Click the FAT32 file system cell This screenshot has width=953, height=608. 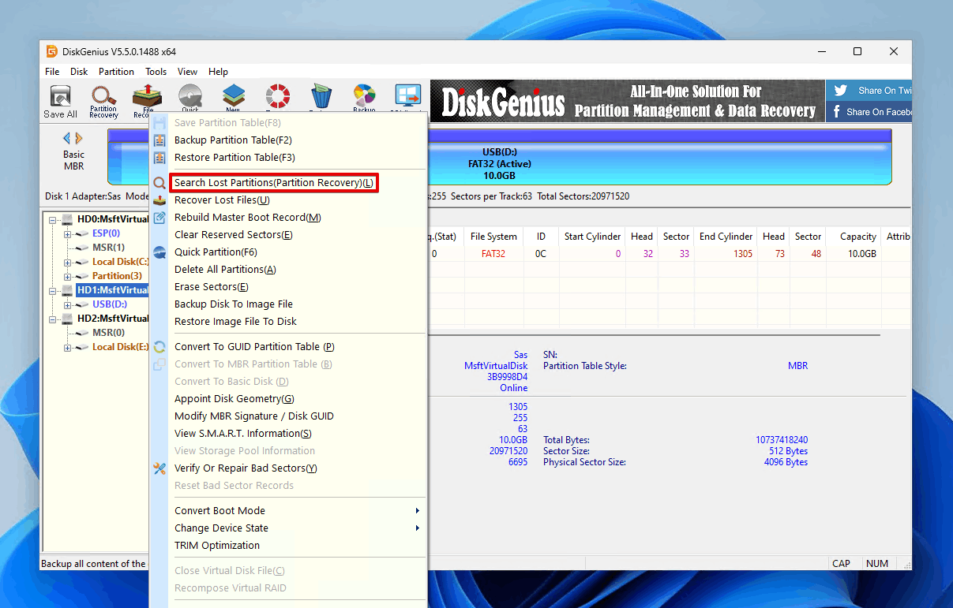[493, 254]
